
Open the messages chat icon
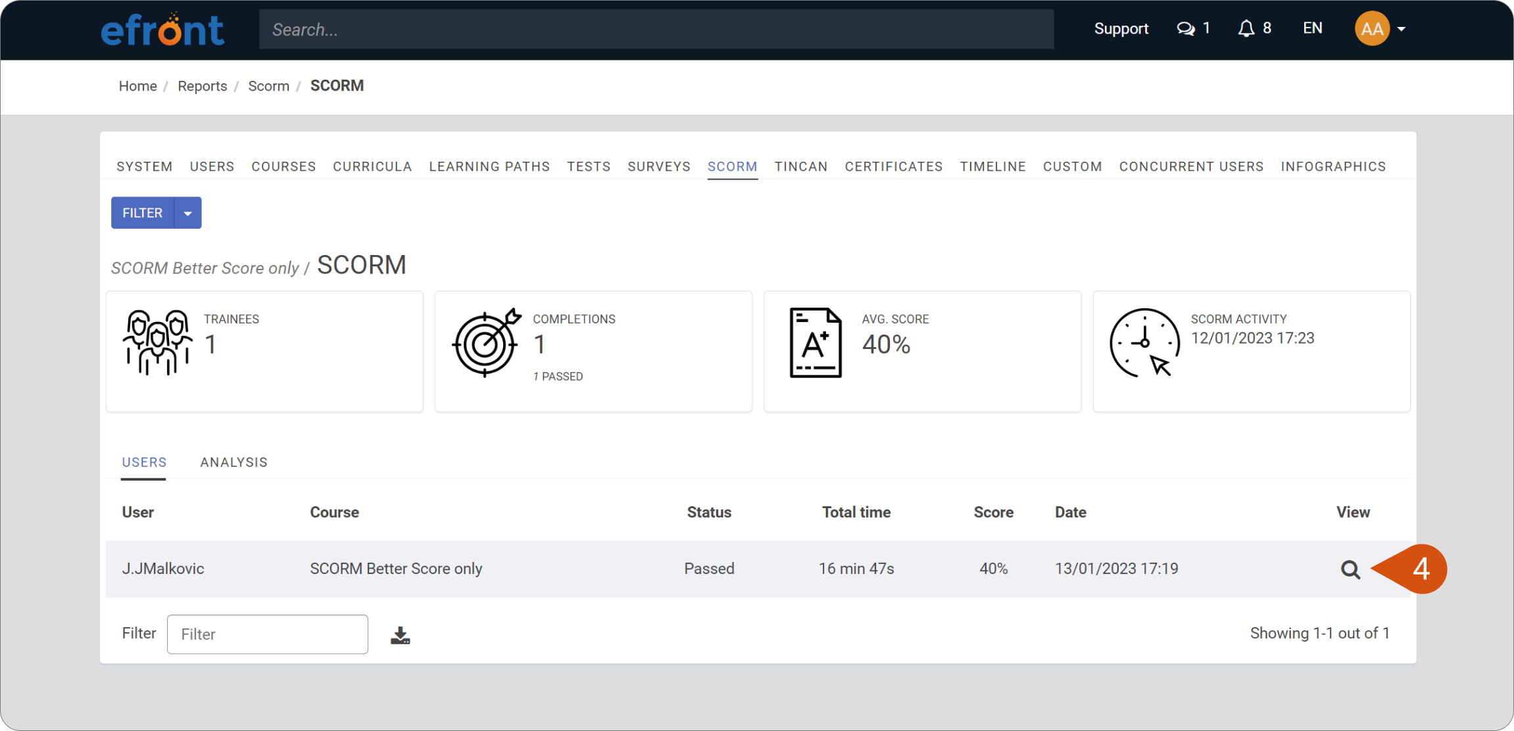(x=1186, y=29)
